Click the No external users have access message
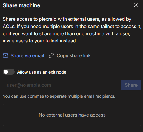Image resolution: width=143 pixels, height=132 pixels. click(72, 115)
